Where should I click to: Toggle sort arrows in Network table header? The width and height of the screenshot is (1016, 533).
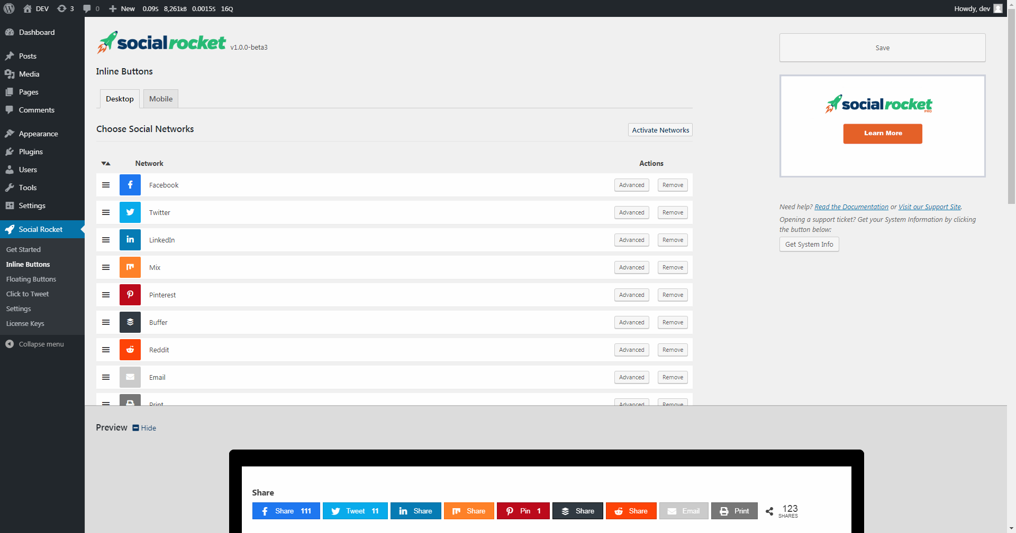(x=106, y=164)
